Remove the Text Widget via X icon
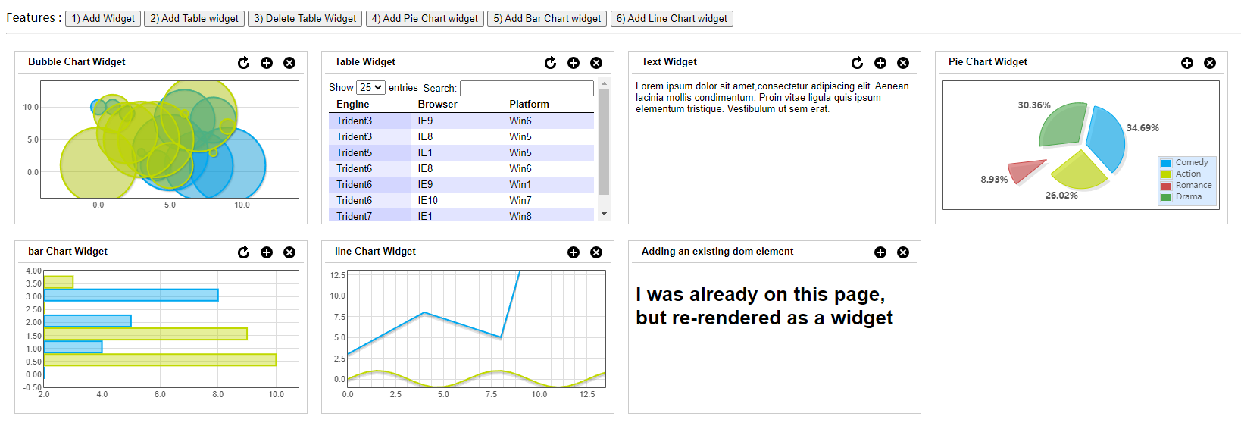This screenshot has height=426, width=1241. coord(903,63)
